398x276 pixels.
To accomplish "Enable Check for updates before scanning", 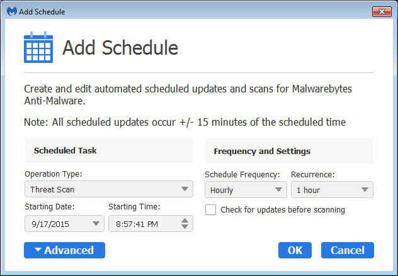I will (211, 210).
